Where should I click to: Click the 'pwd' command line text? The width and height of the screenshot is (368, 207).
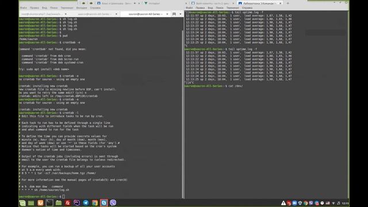pos(65,36)
